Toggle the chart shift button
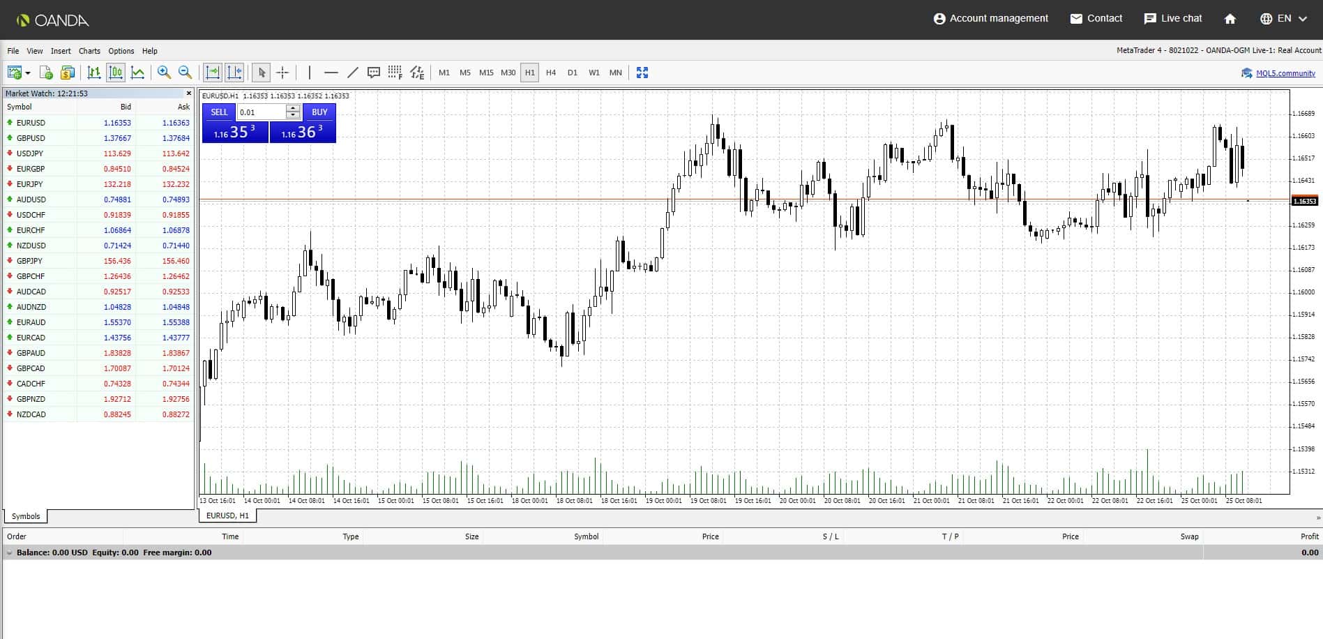 pyautogui.click(x=235, y=73)
